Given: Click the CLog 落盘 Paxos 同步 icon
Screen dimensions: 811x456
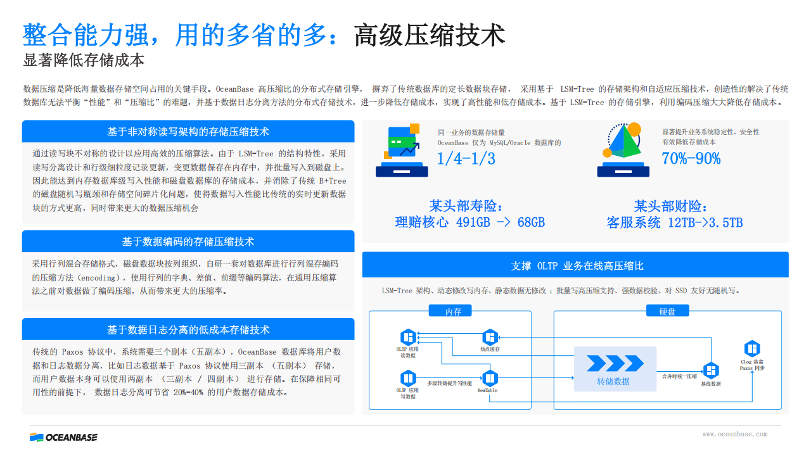Looking at the screenshot, I should tap(752, 348).
